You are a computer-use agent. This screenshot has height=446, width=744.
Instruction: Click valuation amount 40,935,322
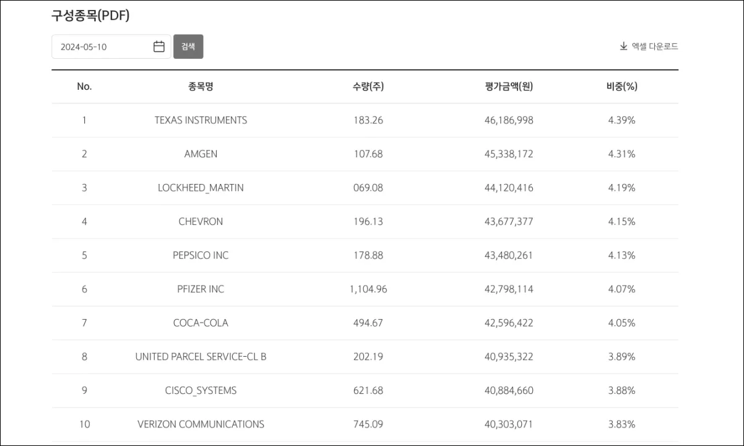[x=509, y=357]
